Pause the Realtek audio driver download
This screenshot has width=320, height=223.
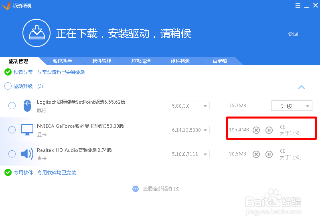click(269, 154)
